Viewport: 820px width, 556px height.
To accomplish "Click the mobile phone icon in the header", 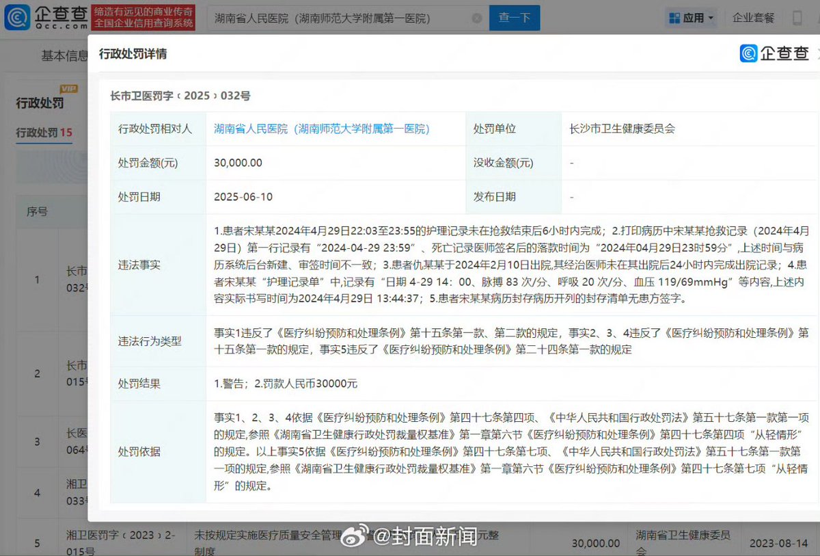I will pyautogui.click(x=797, y=18).
